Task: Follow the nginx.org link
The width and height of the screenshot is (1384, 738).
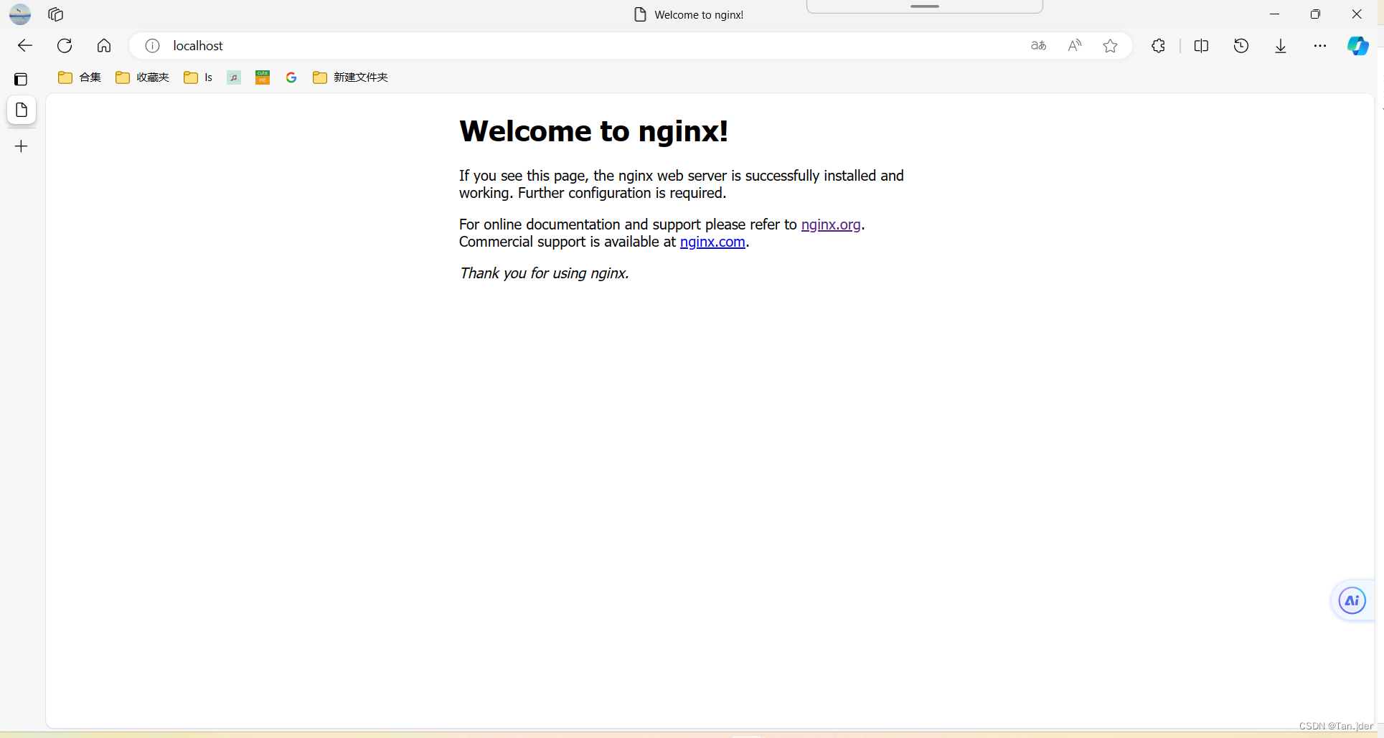Action: coord(831,224)
